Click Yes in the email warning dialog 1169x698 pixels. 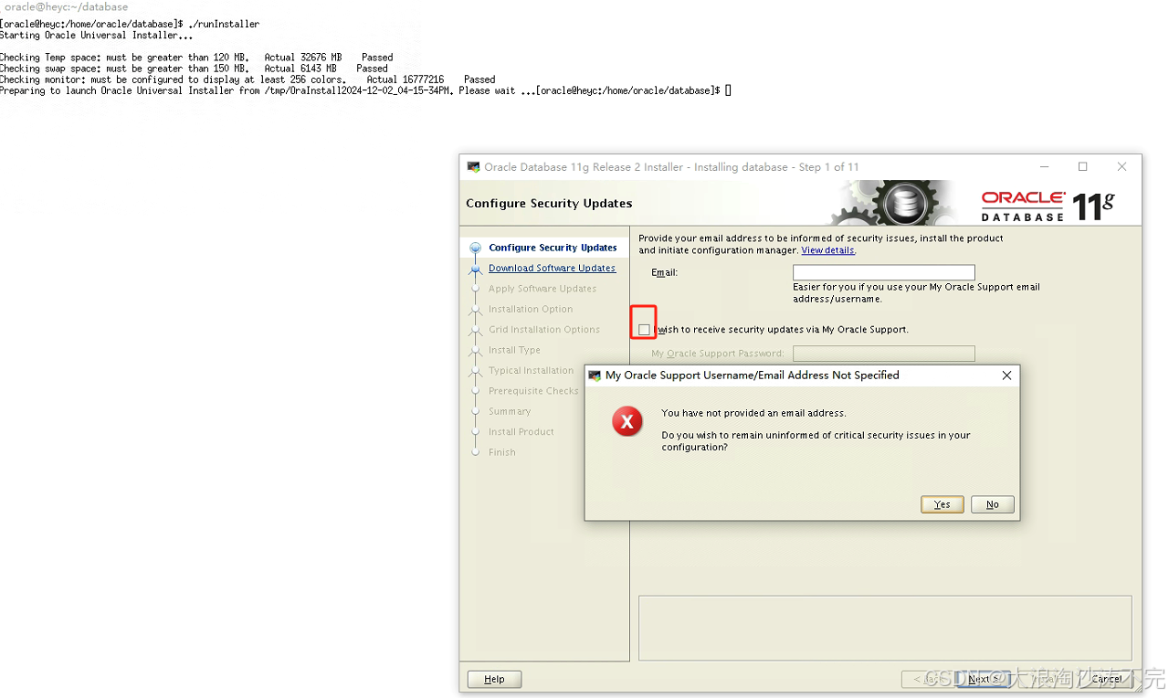click(x=942, y=504)
